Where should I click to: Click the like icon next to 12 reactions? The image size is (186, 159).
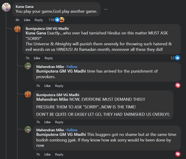coord(177,58)
